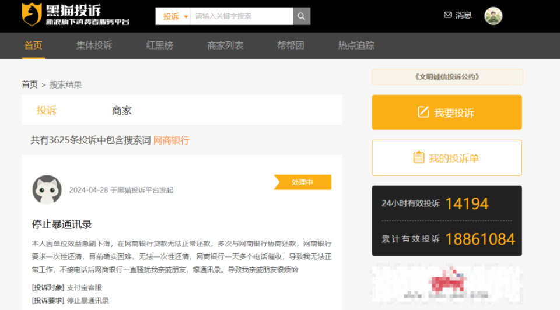This screenshot has height=310, width=560.
Task: Open 《文明诚信投诉公约》 link
Action: click(447, 77)
